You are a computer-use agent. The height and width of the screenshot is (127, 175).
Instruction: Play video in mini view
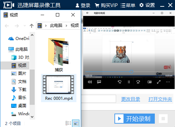click(149, 82)
